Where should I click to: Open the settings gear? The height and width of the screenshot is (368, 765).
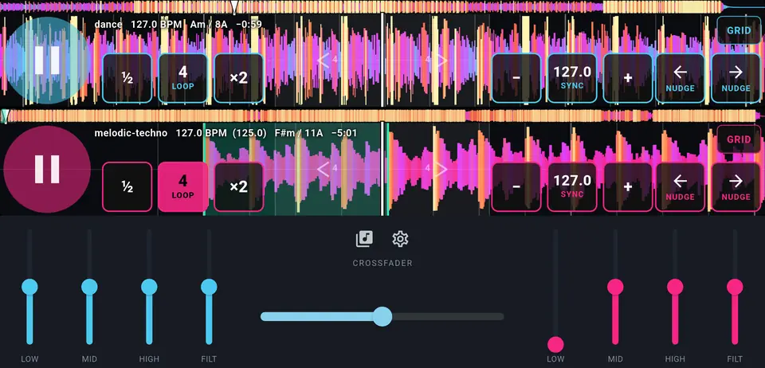(400, 239)
